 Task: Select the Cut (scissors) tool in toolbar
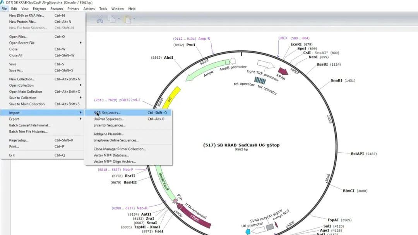100,19
